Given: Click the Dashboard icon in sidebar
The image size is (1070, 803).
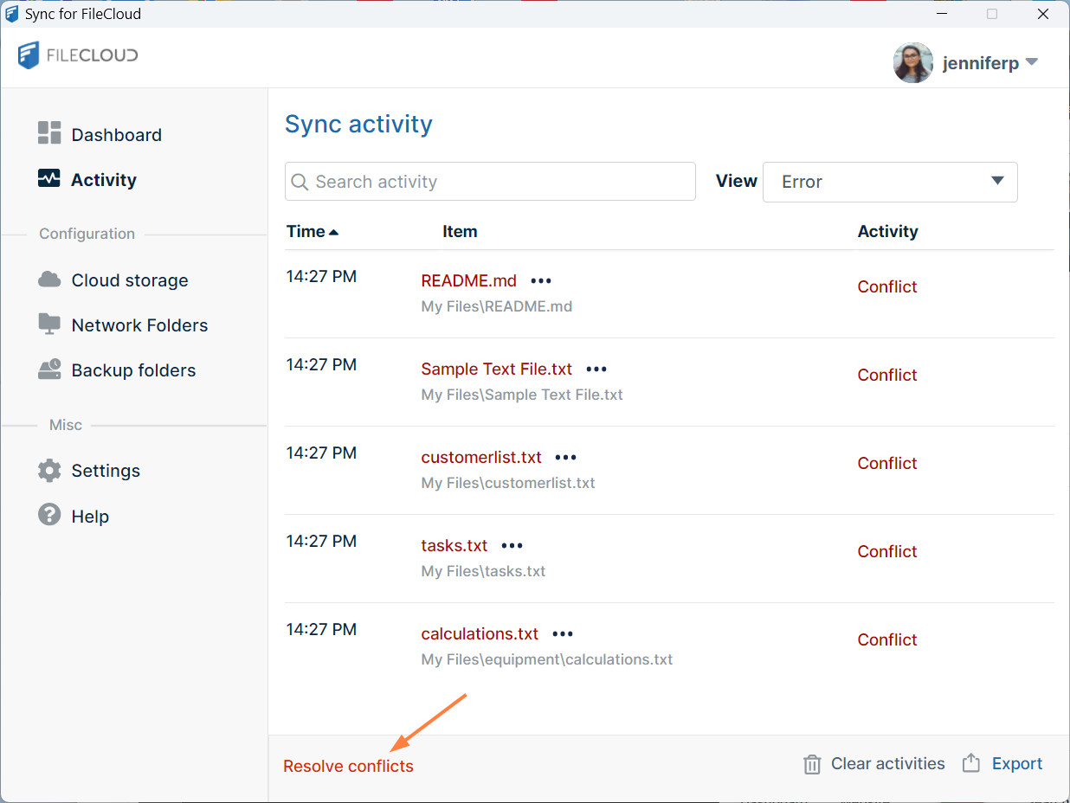Looking at the screenshot, I should tap(49, 133).
